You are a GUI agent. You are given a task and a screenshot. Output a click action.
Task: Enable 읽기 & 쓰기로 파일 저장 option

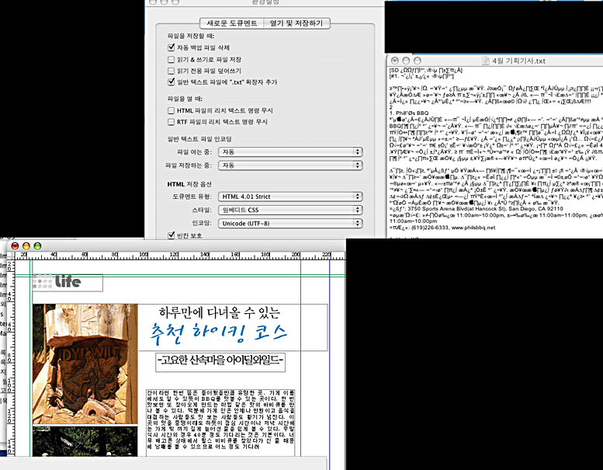[172, 59]
